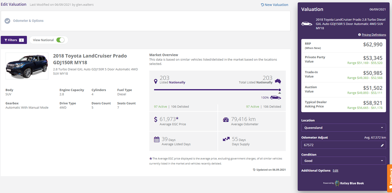Click the 61,973 average EGC price value
Viewport: 392px width, 193px height.
pyautogui.click(x=170, y=119)
